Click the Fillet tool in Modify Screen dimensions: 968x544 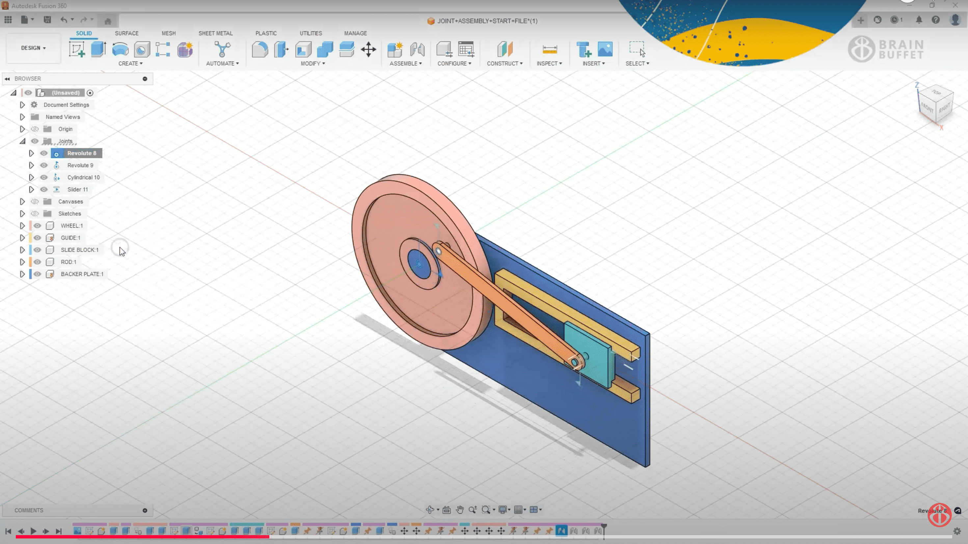pyautogui.click(x=259, y=49)
